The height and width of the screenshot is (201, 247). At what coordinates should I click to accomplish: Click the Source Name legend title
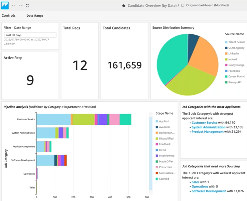tap(234, 34)
